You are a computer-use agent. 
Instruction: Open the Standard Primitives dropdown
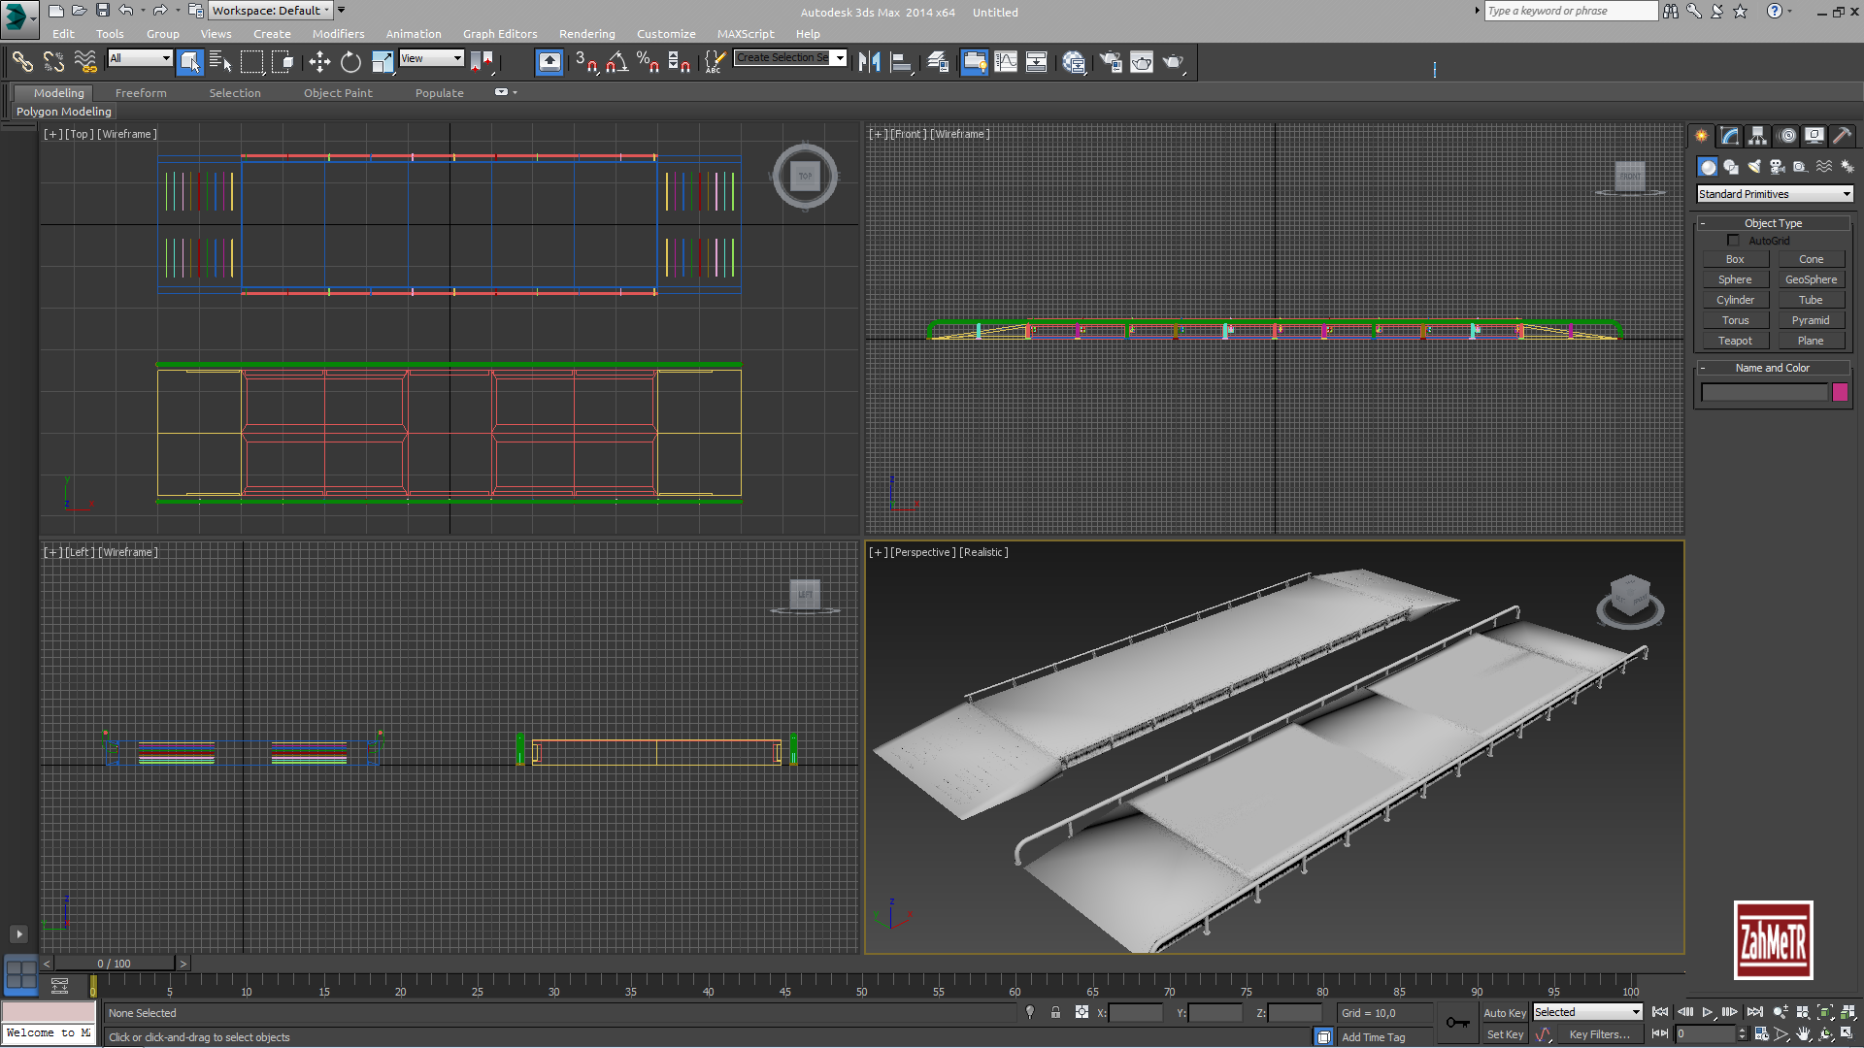coord(1774,194)
